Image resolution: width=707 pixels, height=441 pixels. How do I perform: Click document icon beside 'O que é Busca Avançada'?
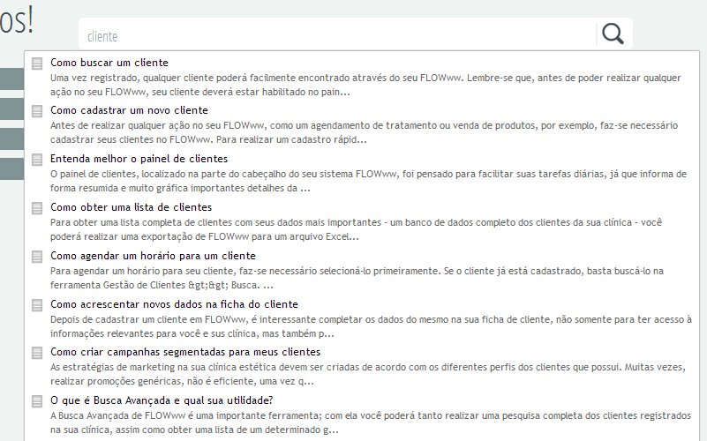point(37,401)
